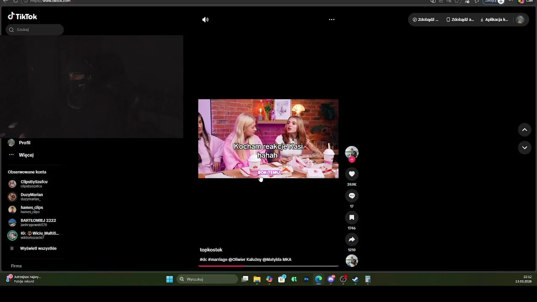Screen dimensions: 537x302
Task: Open Microsoft Store from the taskbar
Action: 282,279
